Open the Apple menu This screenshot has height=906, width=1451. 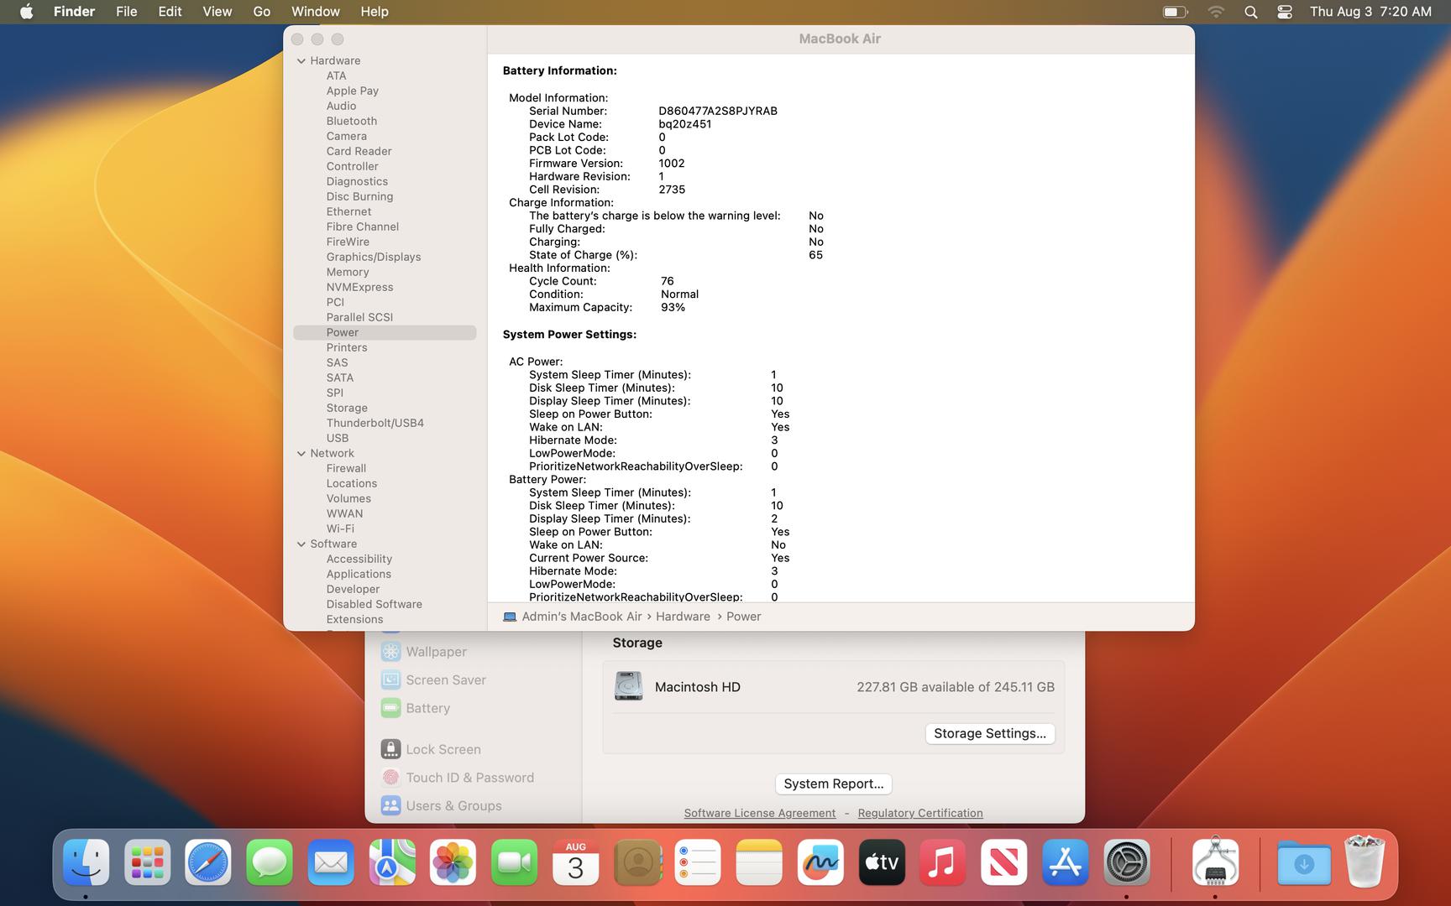coord(27,12)
